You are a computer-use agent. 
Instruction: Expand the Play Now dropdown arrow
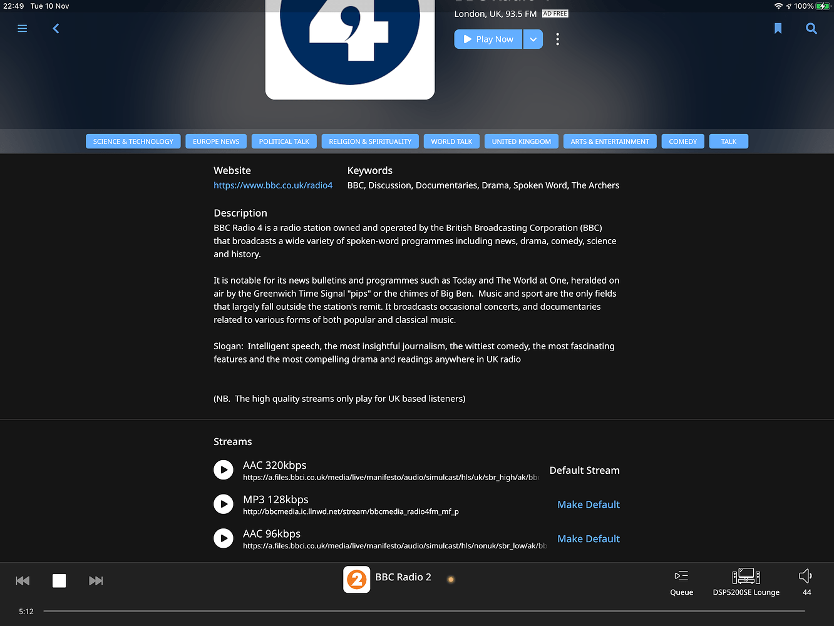click(x=533, y=39)
